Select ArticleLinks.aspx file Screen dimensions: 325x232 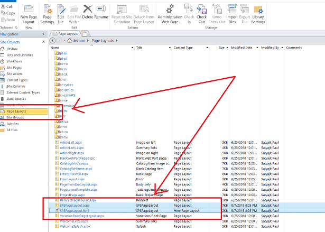coord(71,148)
